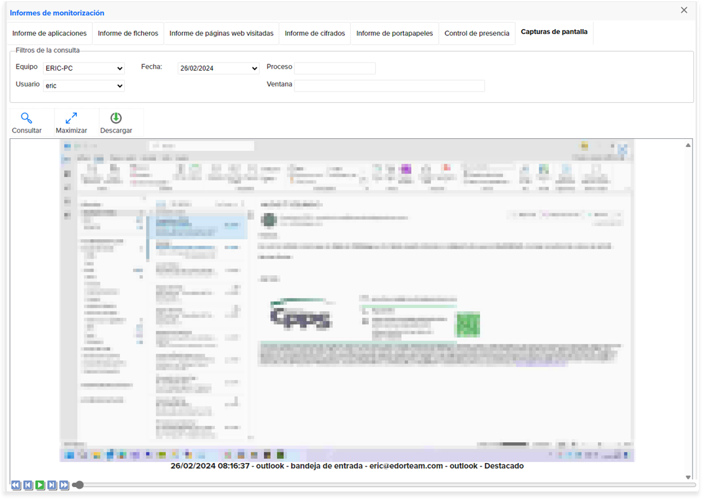Skip to last capture with fast-forward button
Screen dimensions: 702x499
tap(64, 485)
